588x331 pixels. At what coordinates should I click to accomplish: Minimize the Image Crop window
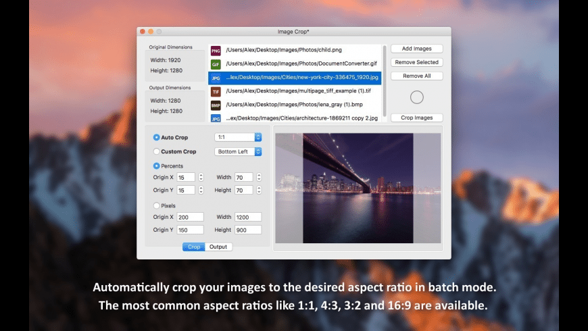point(151,32)
